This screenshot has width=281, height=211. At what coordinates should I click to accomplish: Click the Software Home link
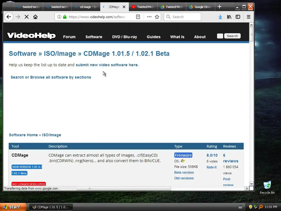tap(23, 135)
